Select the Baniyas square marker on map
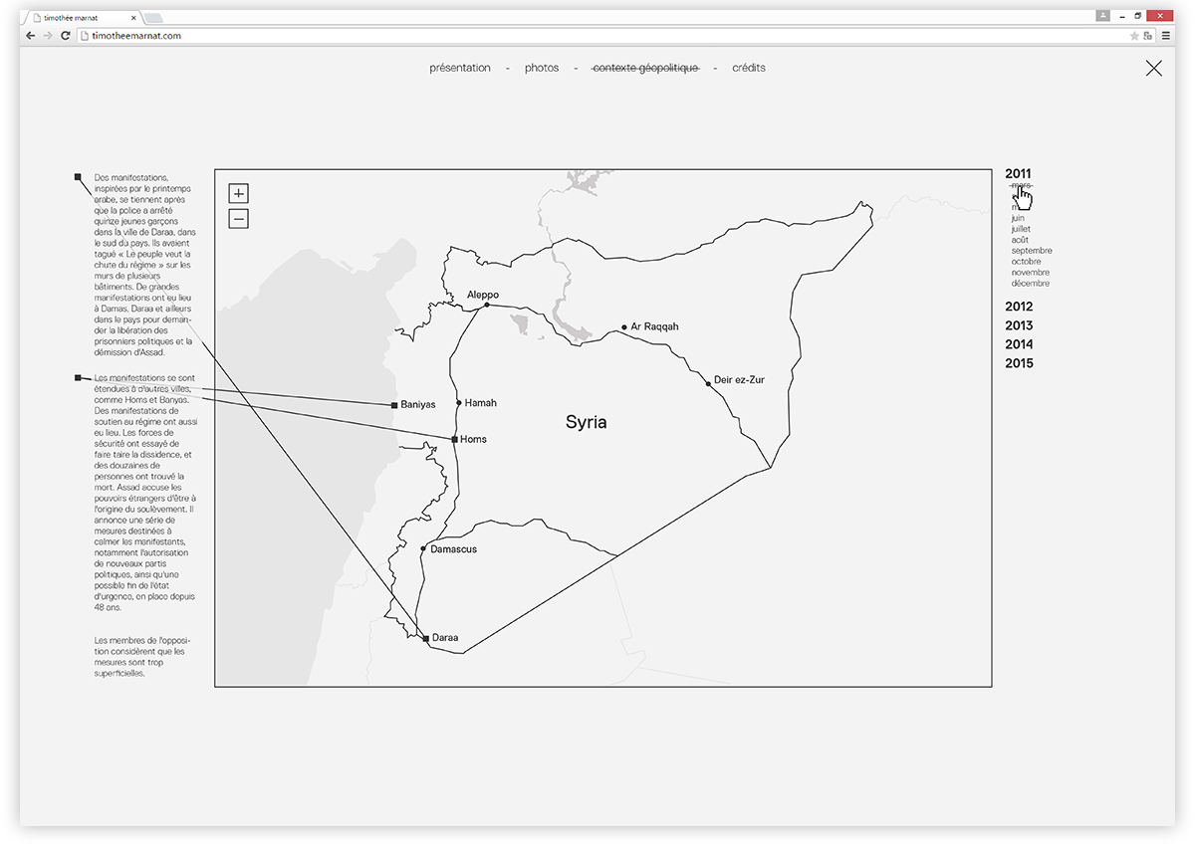Screen dimensions: 1195x848 [x=394, y=405]
